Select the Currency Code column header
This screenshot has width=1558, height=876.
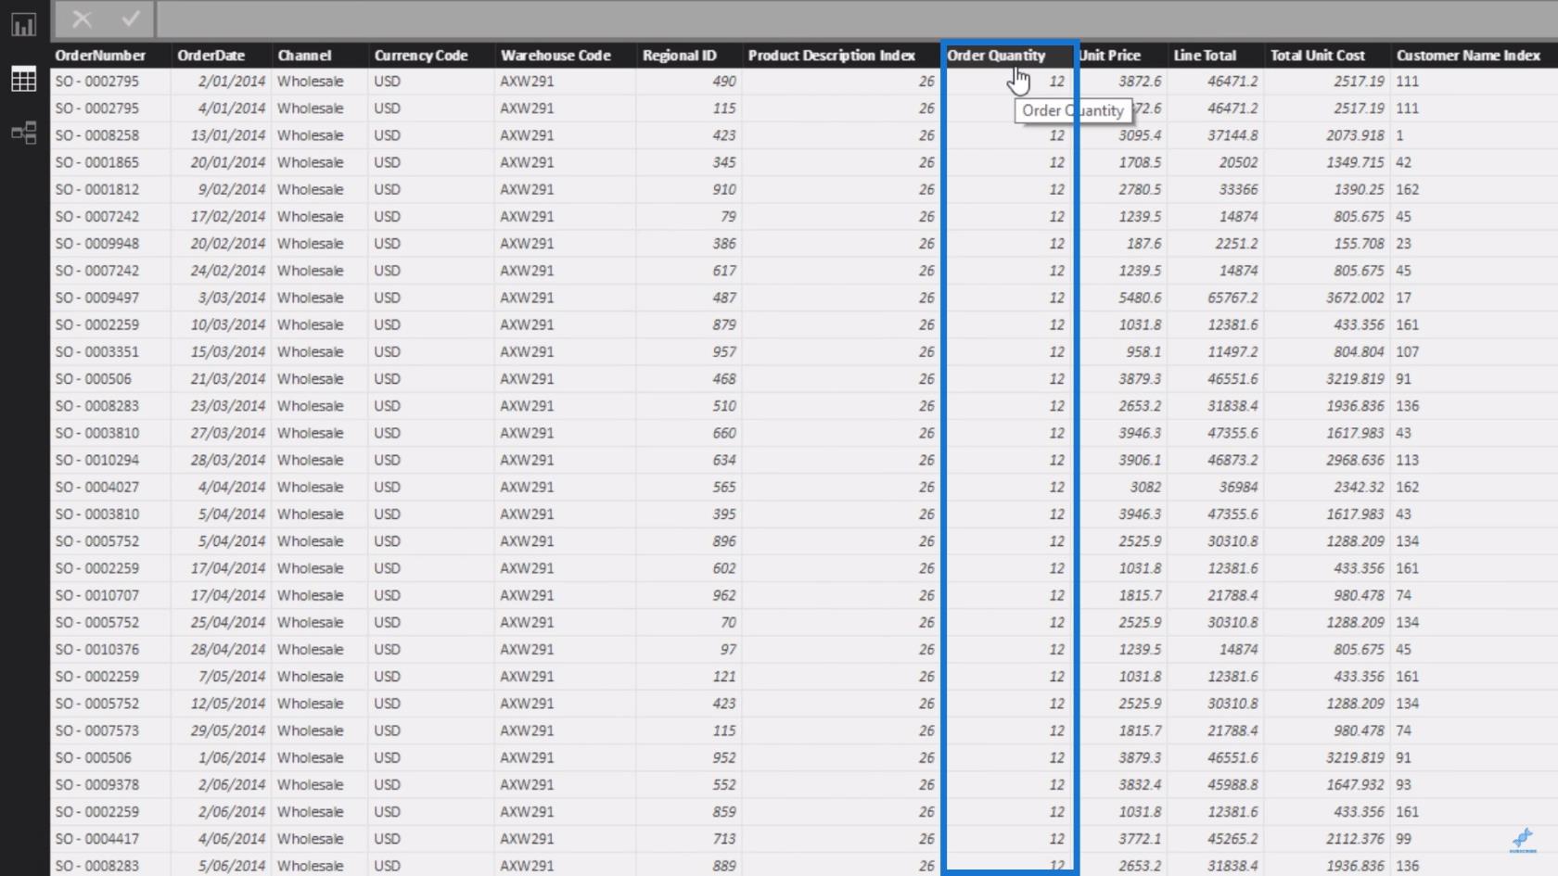[x=421, y=56]
